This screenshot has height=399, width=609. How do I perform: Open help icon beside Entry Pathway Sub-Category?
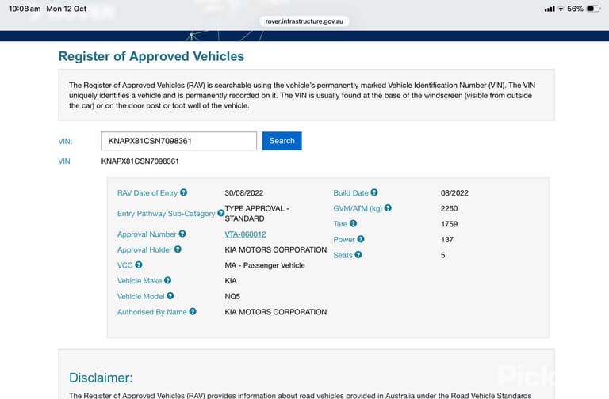pos(220,213)
